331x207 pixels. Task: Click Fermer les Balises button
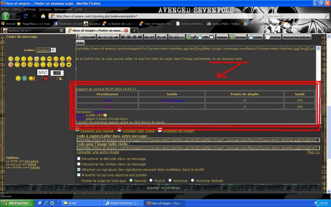point(297,37)
